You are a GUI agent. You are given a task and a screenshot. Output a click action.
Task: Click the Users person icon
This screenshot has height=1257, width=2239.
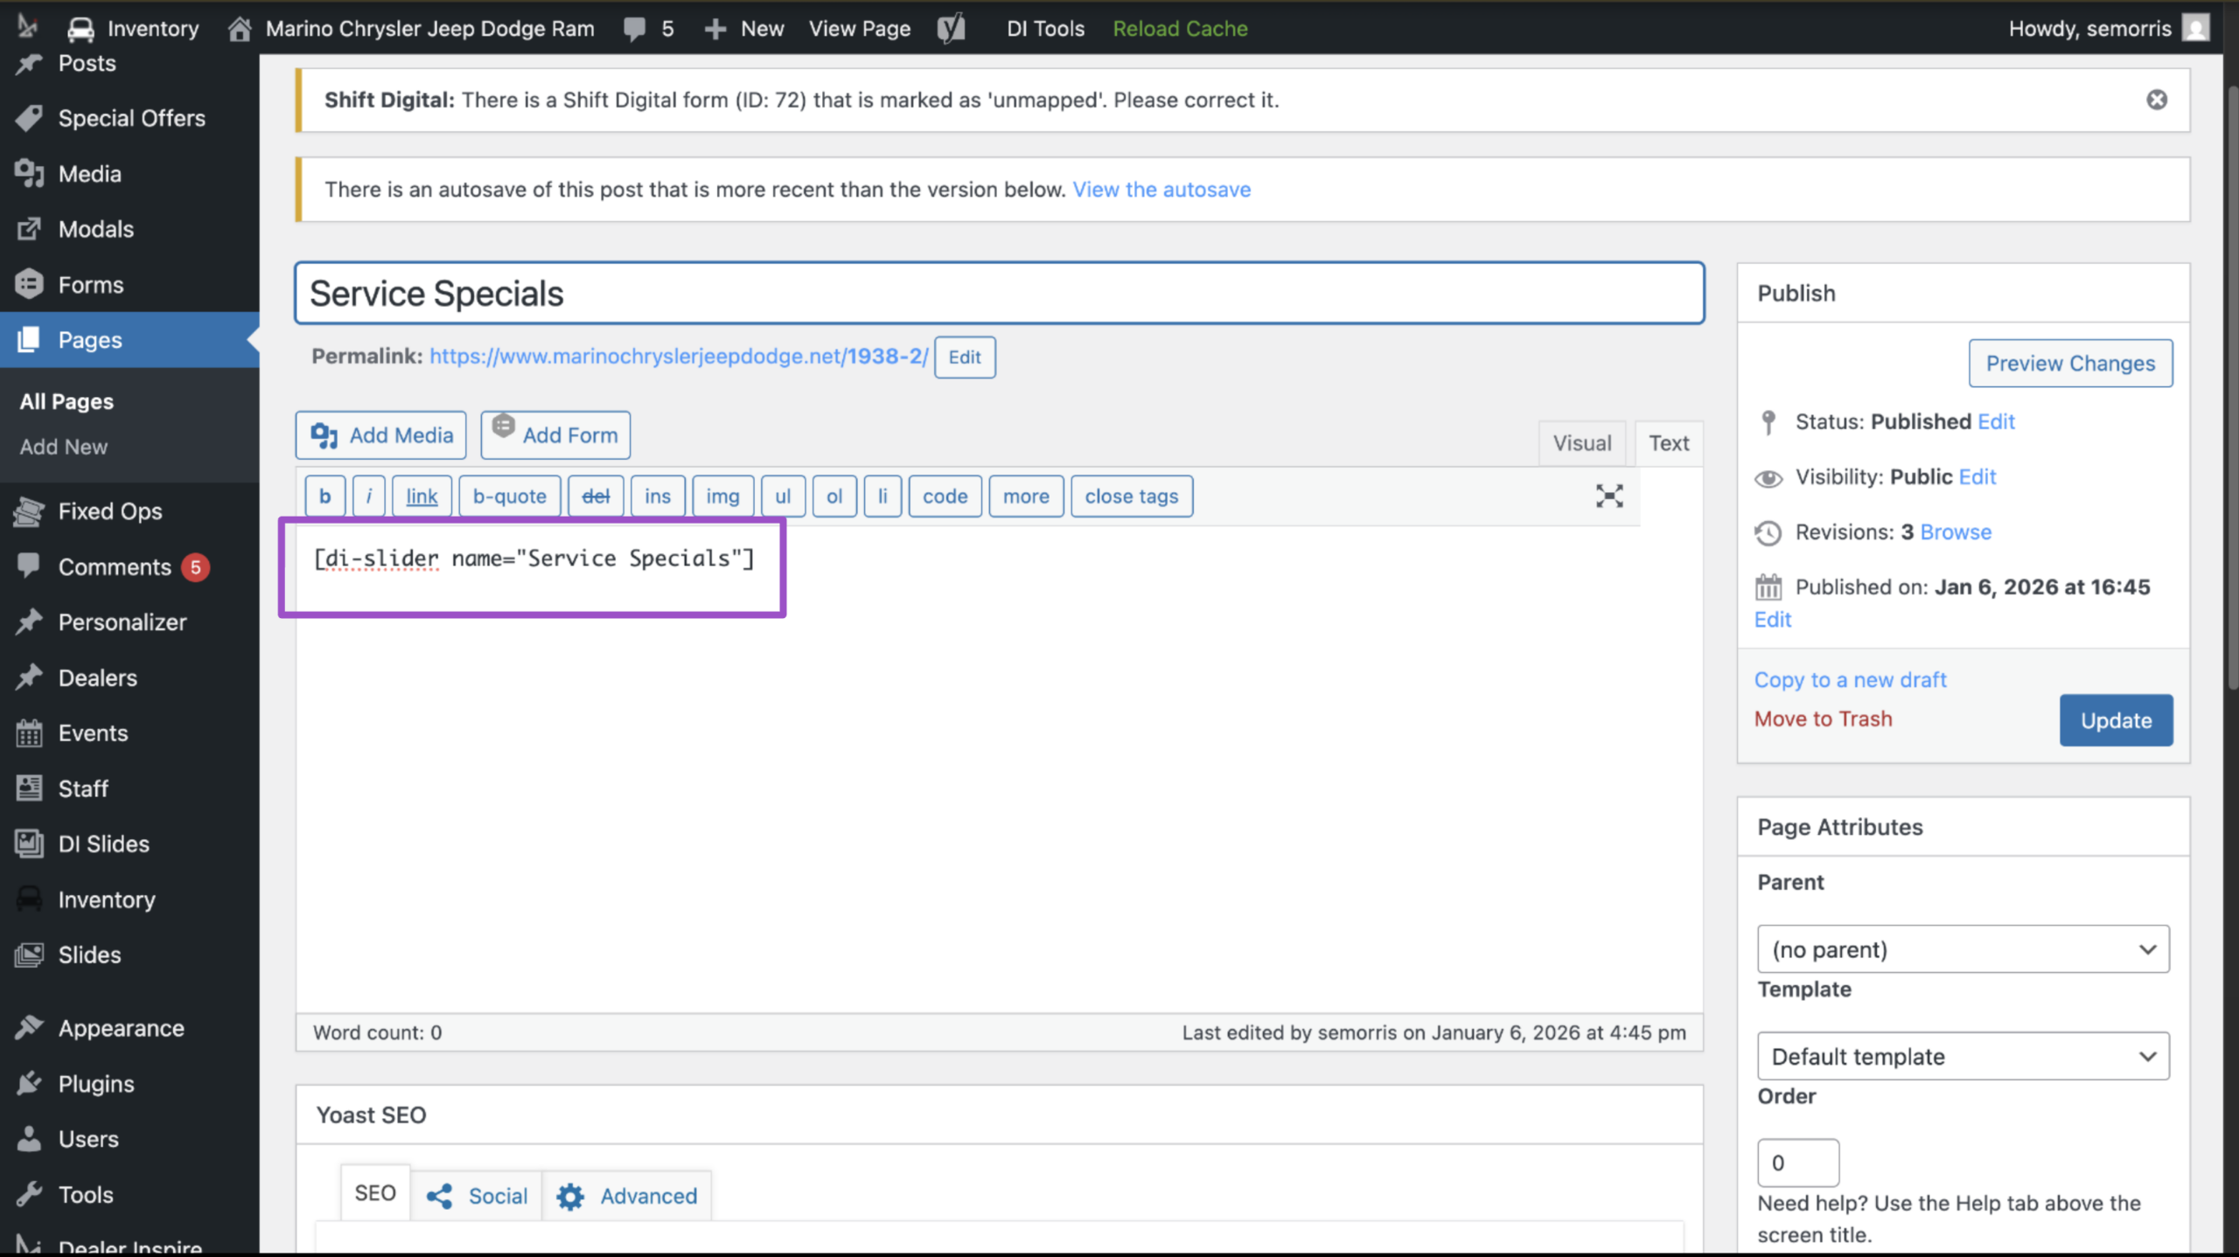pos(29,1138)
